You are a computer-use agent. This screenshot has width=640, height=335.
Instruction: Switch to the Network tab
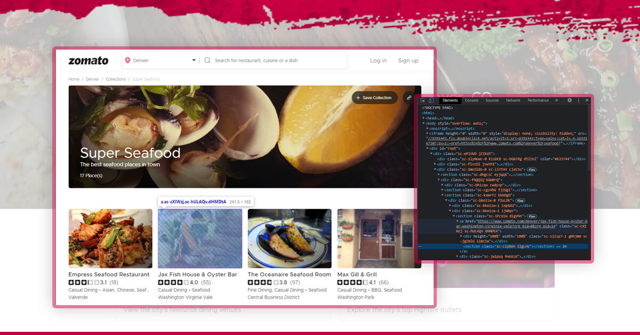click(x=513, y=100)
